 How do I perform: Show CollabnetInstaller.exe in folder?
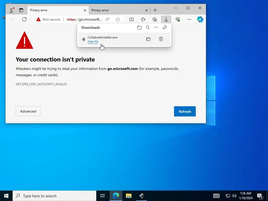(x=148, y=39)
